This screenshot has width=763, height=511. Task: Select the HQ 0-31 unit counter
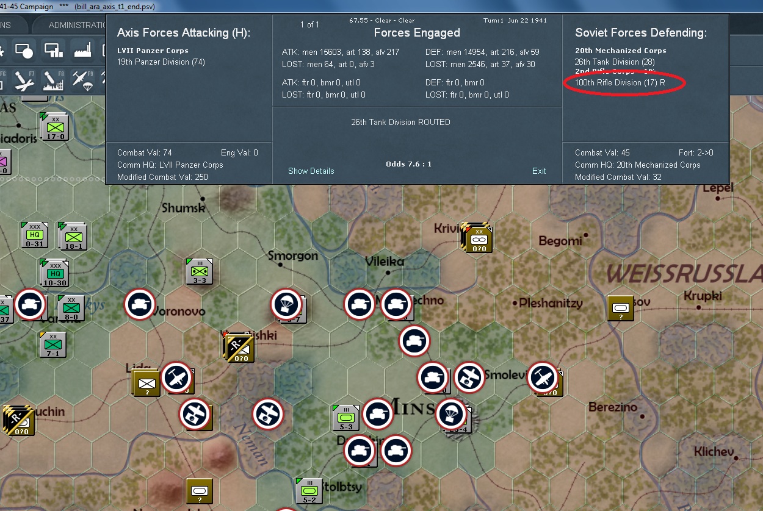[34, 235]
